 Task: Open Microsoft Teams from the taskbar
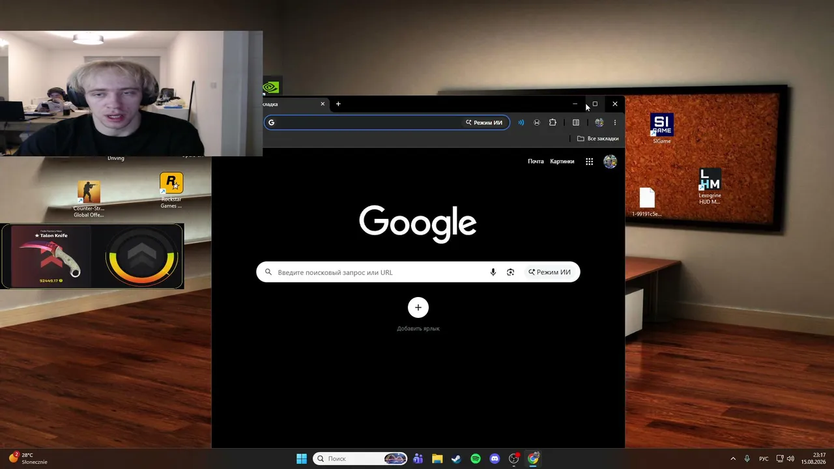(x=418, y=459)
